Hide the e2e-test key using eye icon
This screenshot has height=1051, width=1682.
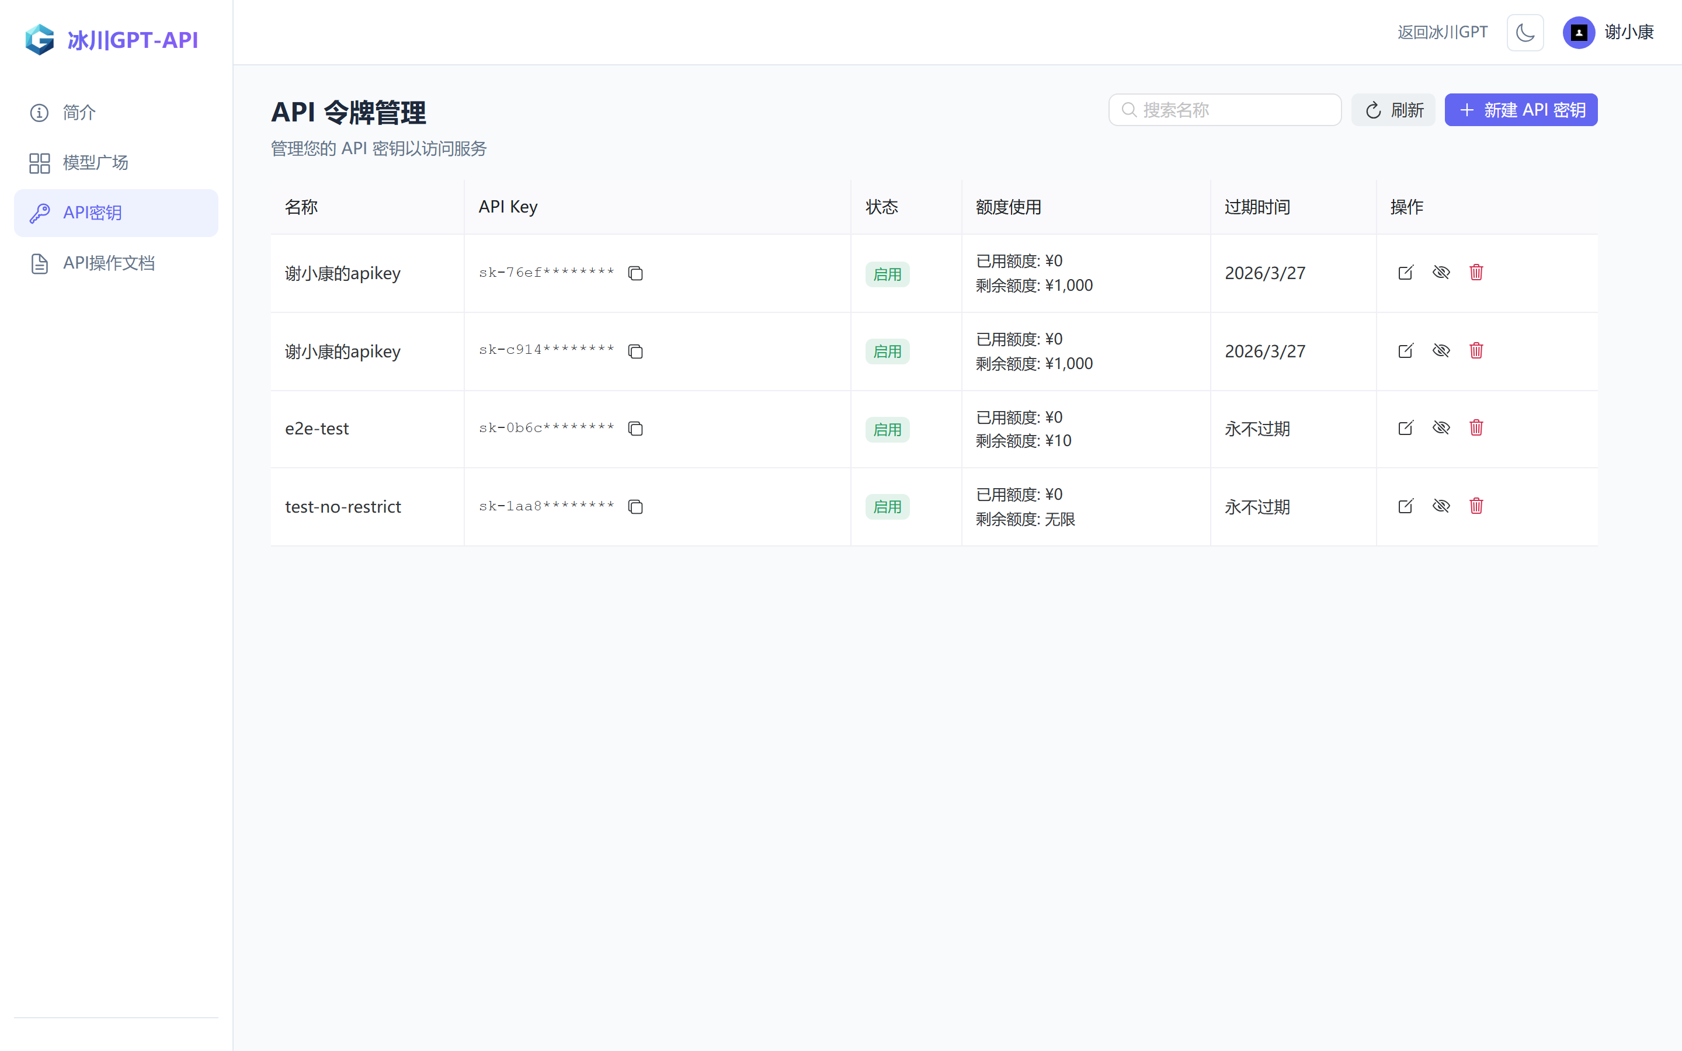(1441, 428)
